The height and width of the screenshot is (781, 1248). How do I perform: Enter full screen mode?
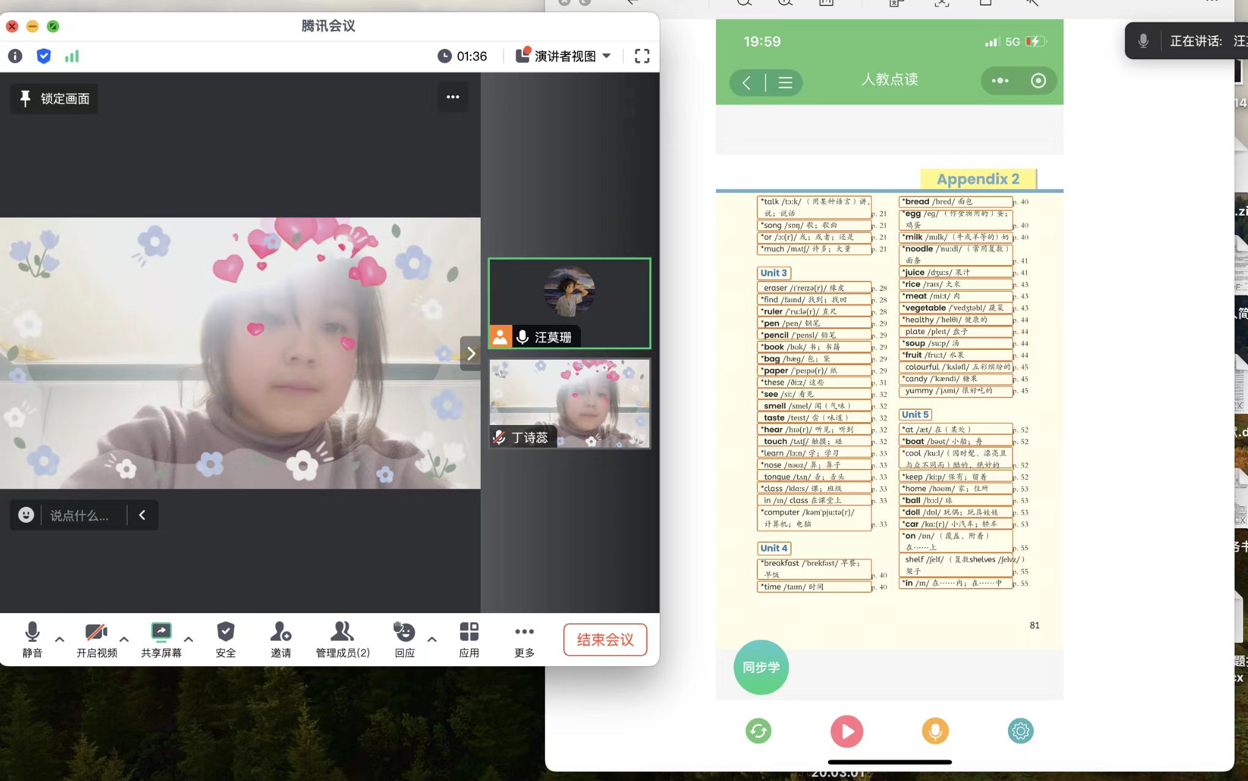coord(641,56)
